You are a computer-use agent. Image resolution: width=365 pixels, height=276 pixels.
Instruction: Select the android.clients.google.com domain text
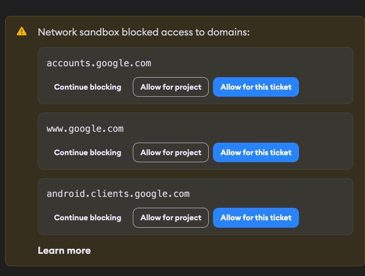[118, 194]
